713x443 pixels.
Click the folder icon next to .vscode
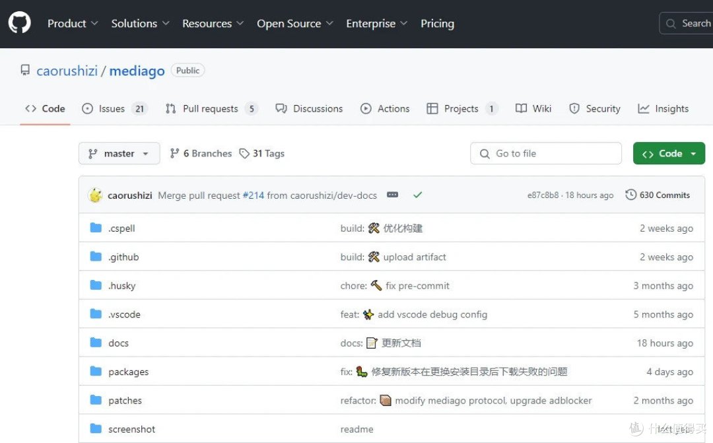[x=96, y=314]
